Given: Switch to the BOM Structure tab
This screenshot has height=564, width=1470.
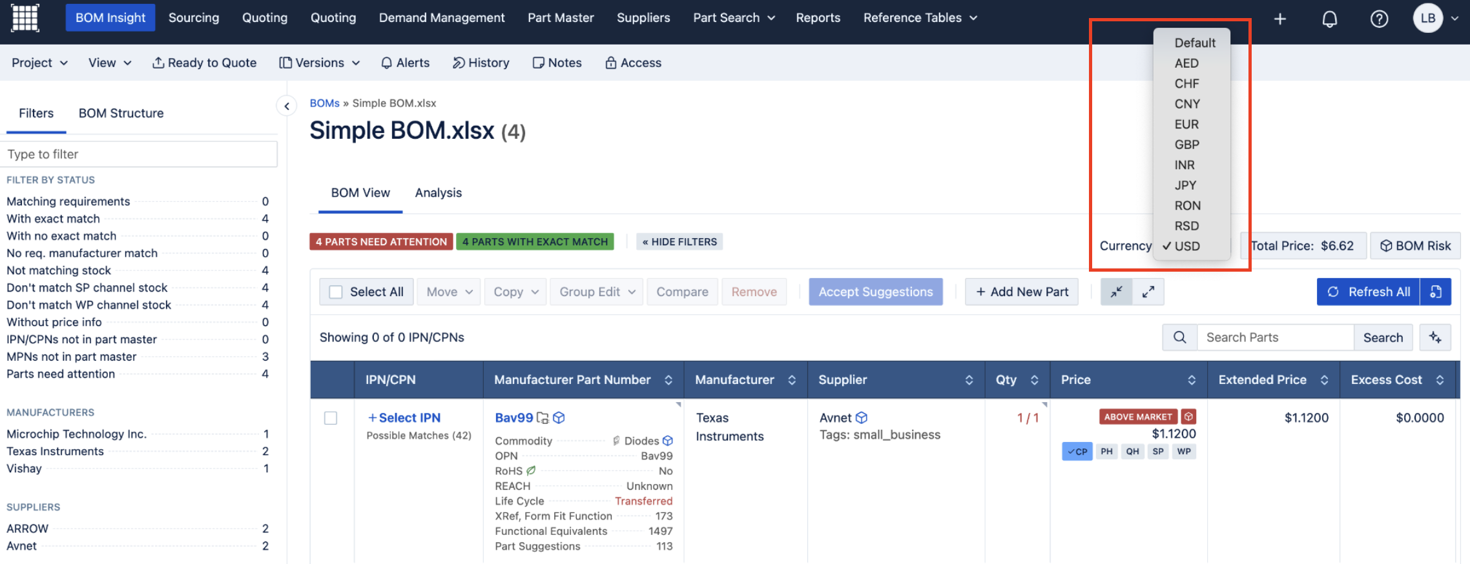Looking at the screenshot, I should coord(121,114).
